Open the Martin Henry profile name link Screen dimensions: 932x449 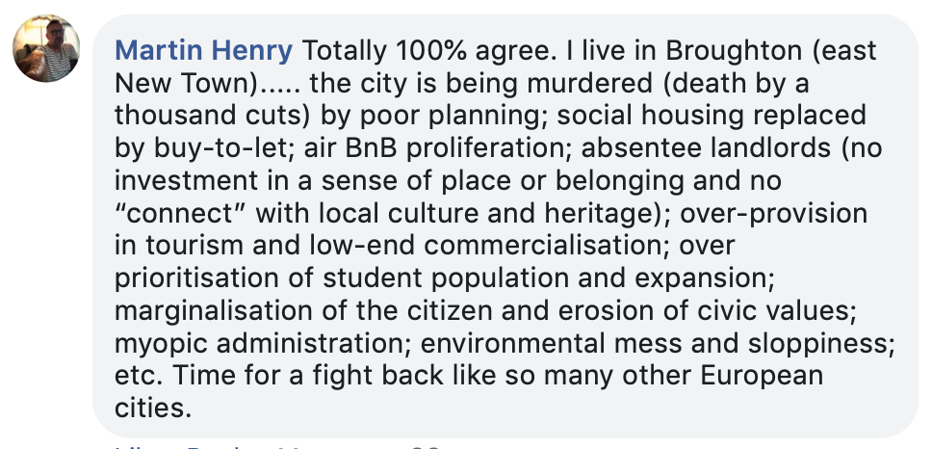[203, 50]
